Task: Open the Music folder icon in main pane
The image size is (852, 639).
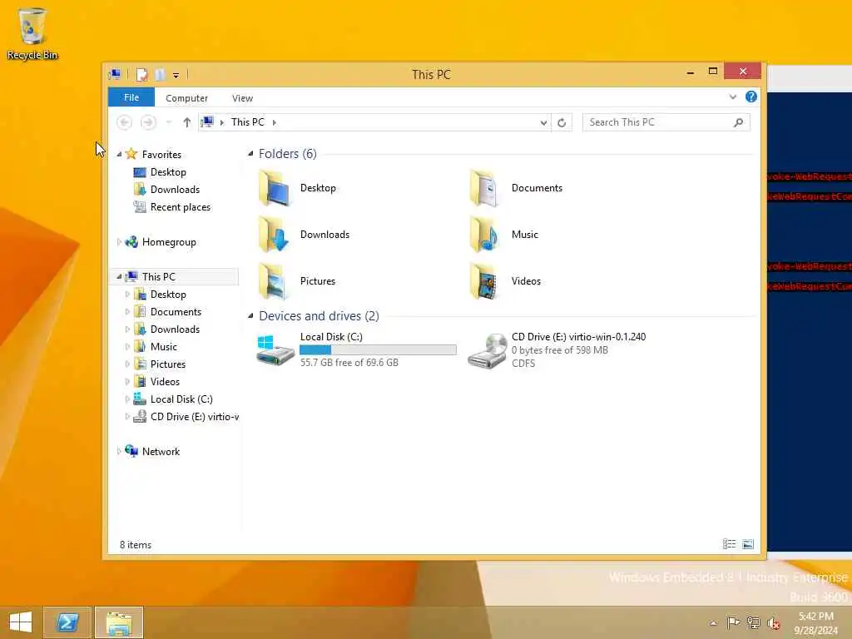Action: click(485, 234)
